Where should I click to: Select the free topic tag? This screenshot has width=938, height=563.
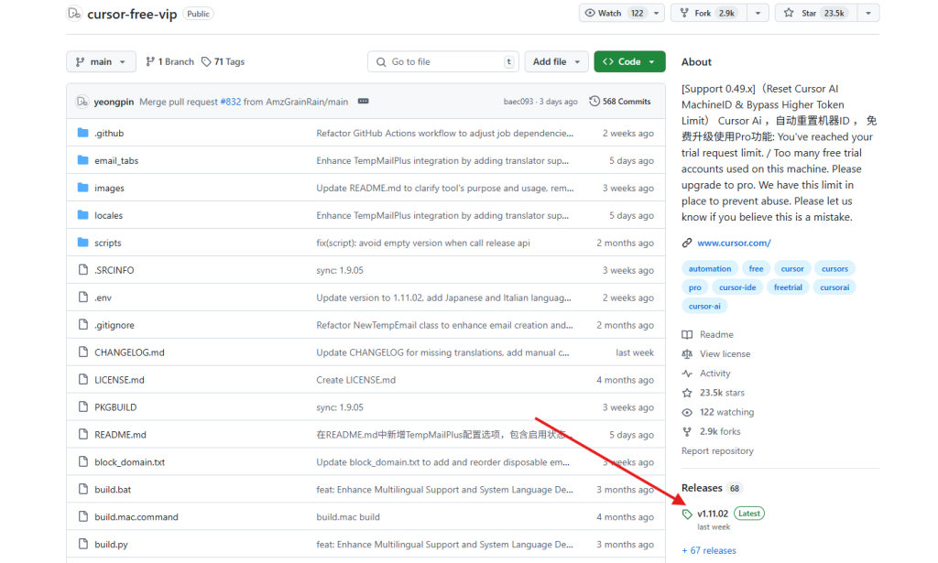(756, 269)
